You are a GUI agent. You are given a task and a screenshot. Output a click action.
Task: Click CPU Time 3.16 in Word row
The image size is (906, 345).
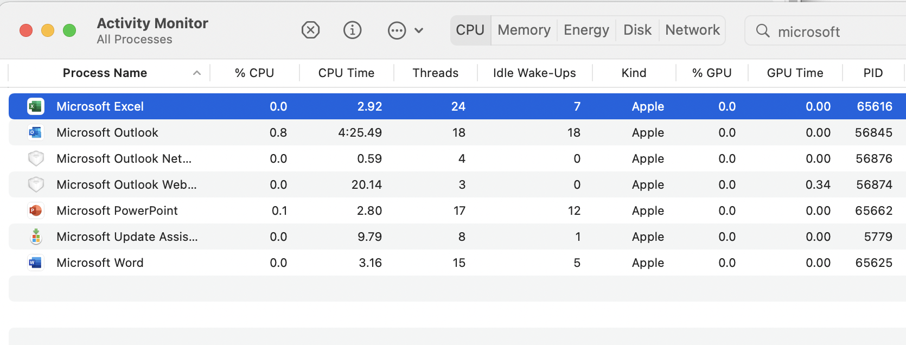(371, 263)
